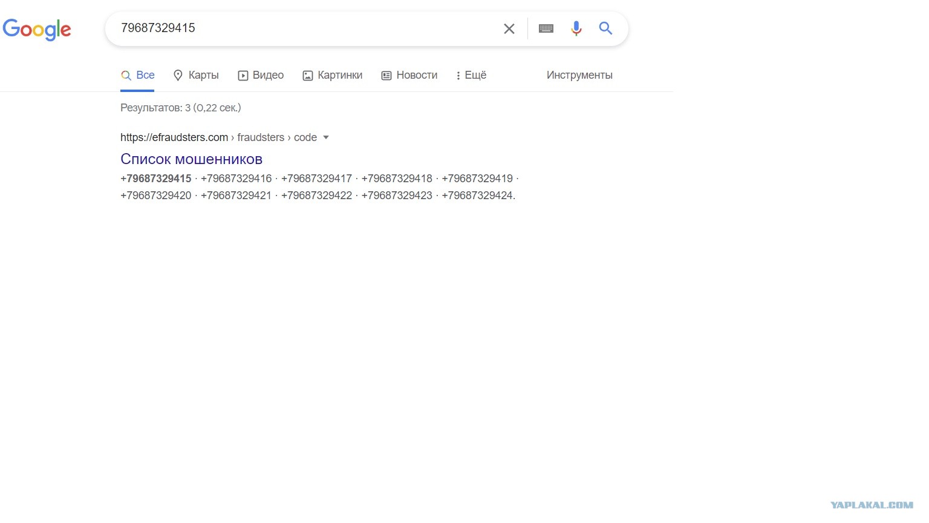Click the bold number +79687329415 in snippet
This screenshot has height=523, width=929.
tap(156, 179)
